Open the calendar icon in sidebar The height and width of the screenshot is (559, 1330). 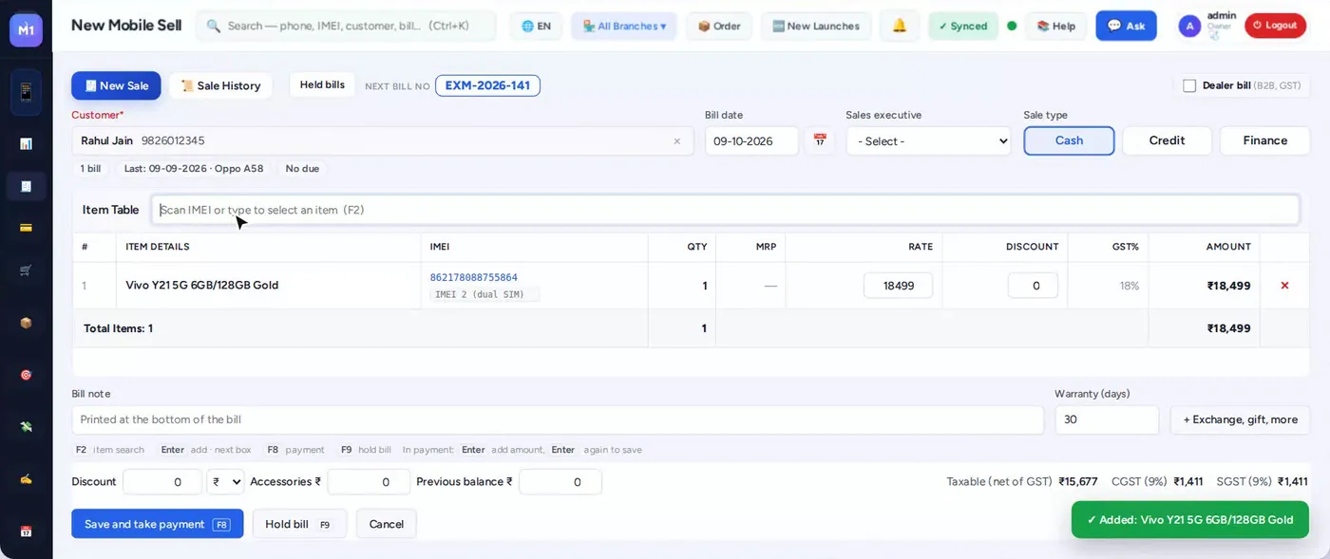(26, 531)
